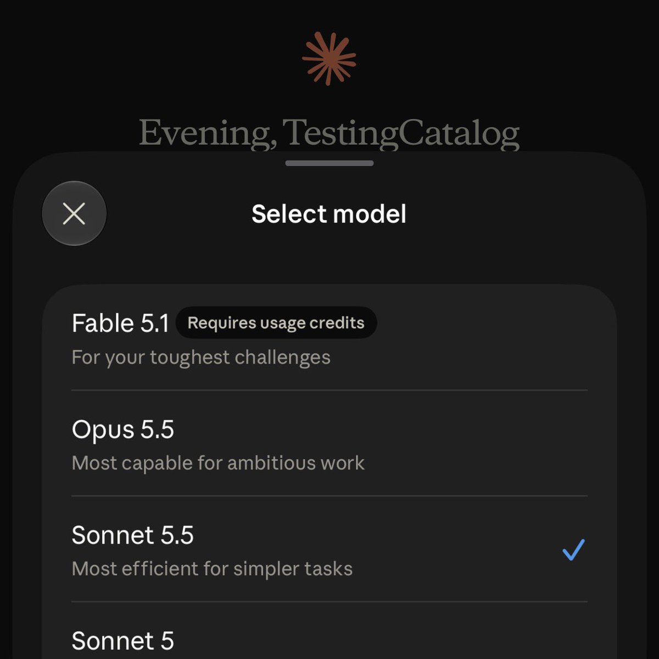Click the Most capable for ambitious work text
This screenshot has height=659, width=659.
[x=218, y=463]
